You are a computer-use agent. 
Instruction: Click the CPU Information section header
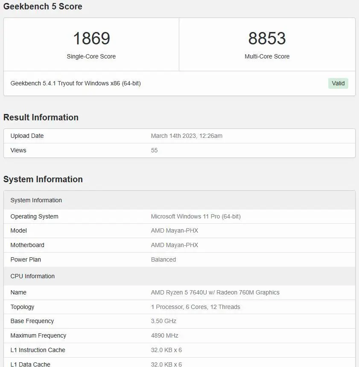coord(32,276)
